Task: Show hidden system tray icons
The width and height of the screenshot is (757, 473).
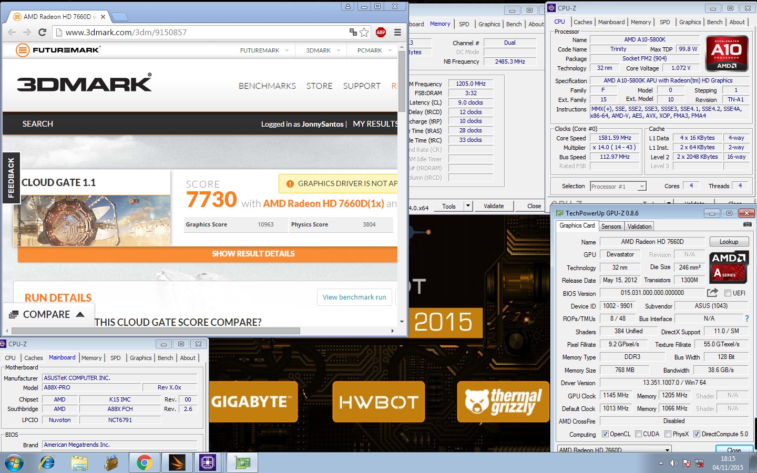Action: pyautogui.click(x=661, y=463)
